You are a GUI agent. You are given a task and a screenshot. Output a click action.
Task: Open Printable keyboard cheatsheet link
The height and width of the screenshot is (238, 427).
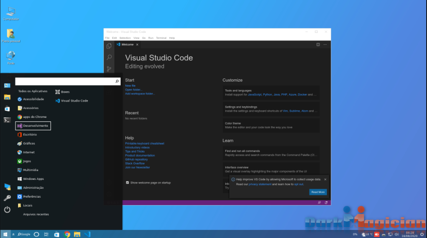tap(145, 143)
